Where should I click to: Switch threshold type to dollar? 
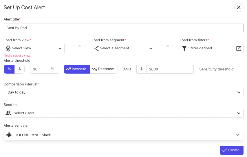(x=19, y=69)
